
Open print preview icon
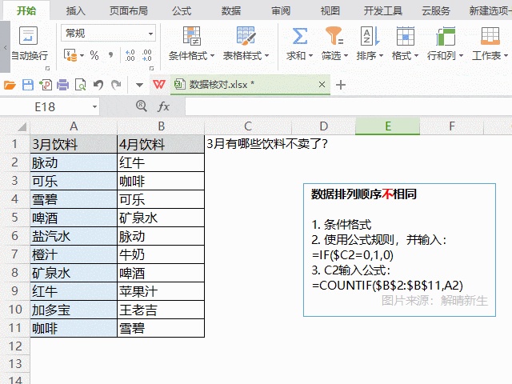click(80, 85)
